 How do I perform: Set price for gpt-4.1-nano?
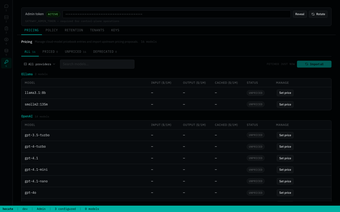coord(285,181)
